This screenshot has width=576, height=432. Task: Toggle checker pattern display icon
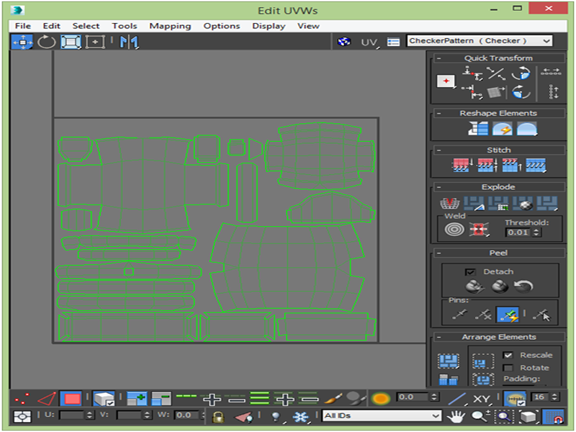pos(344,42)
